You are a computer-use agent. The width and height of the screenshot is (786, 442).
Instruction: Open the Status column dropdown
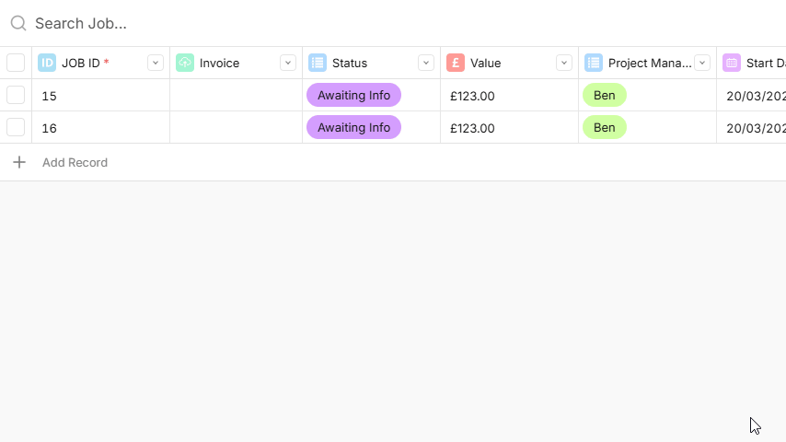426,63
